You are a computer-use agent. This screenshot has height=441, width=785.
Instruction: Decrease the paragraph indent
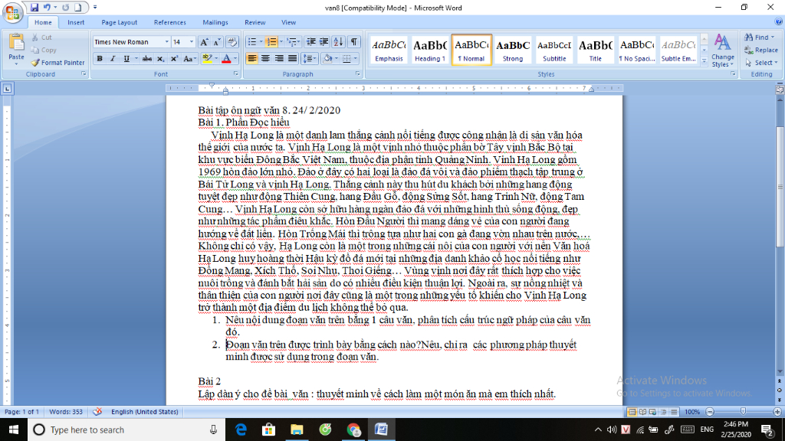point(311,42)
